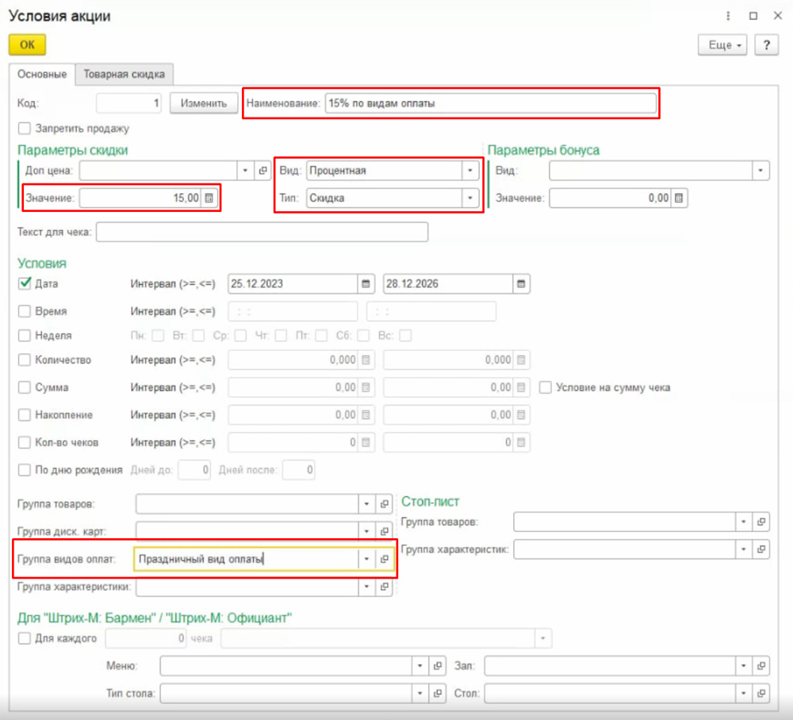Open the Группа видов оплат dropdown arrow
This screenshot has width=793, height=720.
366,559
